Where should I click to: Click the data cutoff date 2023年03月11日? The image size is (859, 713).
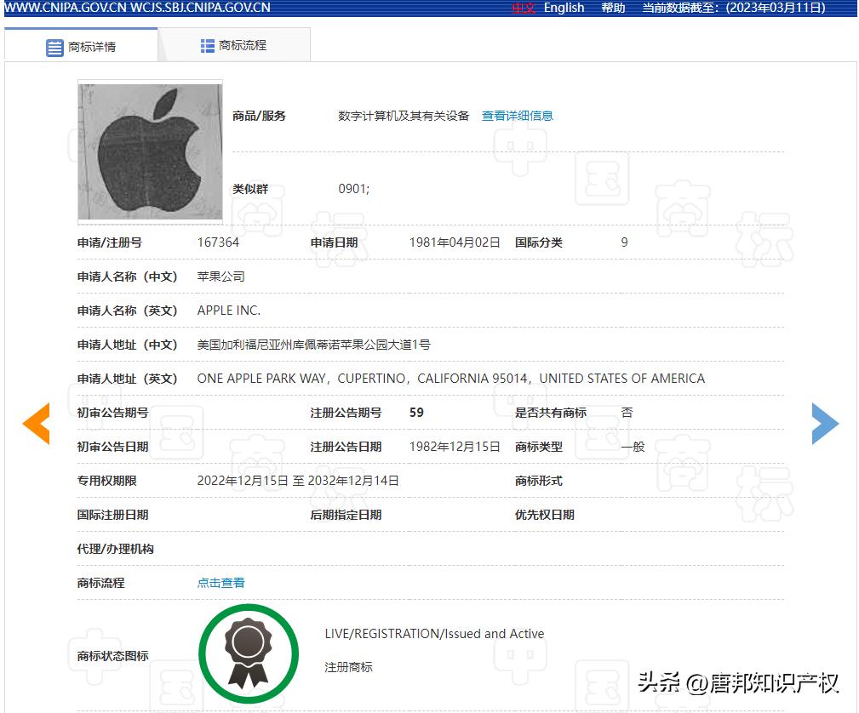pos(777,8)
